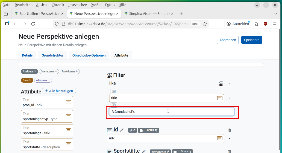Open the Objectcube-Optionen tab

[x=89, y=55]
